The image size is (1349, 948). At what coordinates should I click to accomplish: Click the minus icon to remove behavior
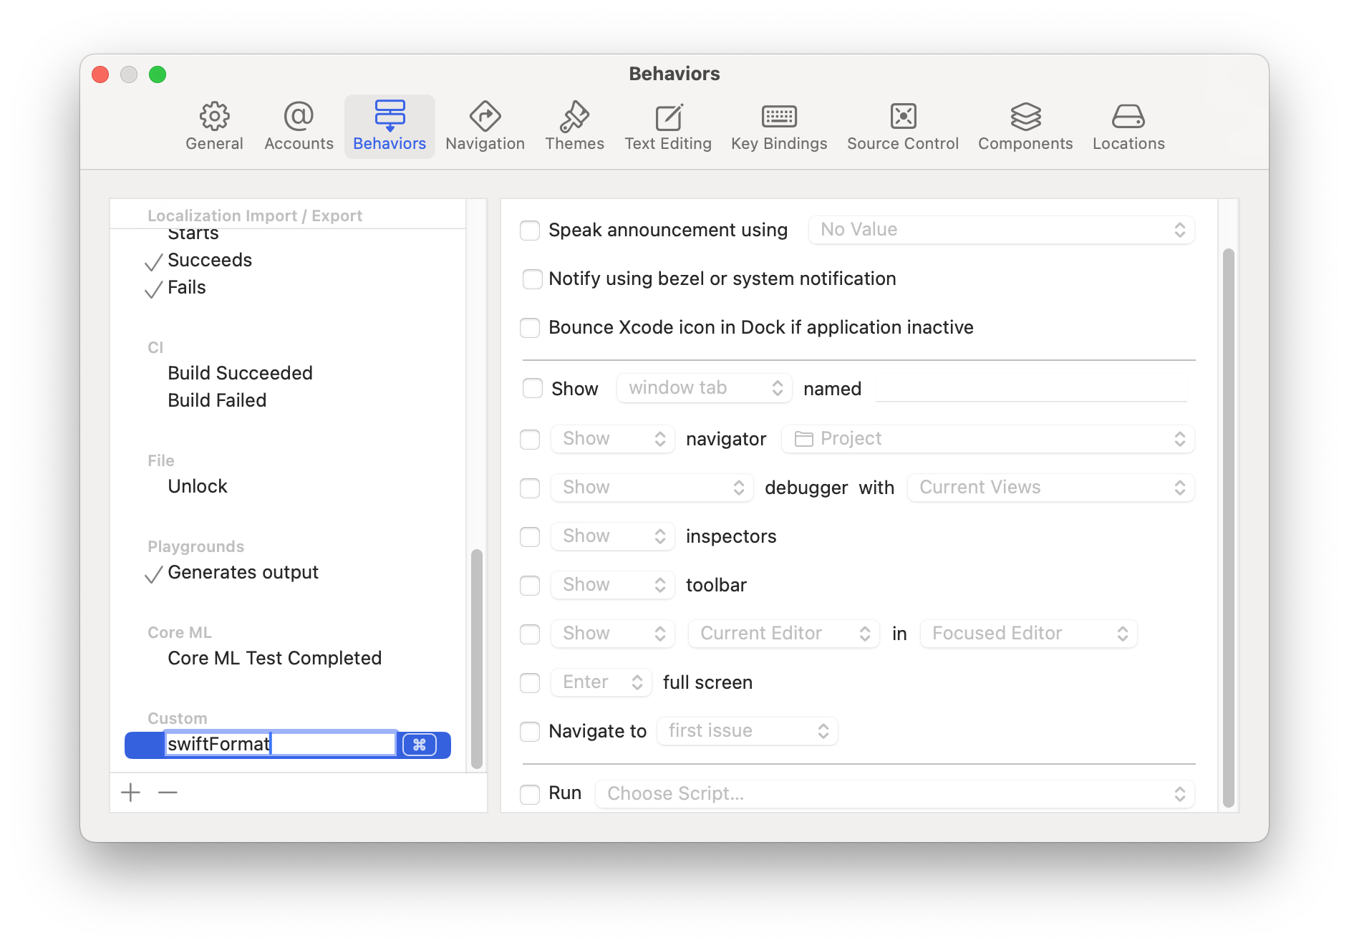tap(168, 793)
